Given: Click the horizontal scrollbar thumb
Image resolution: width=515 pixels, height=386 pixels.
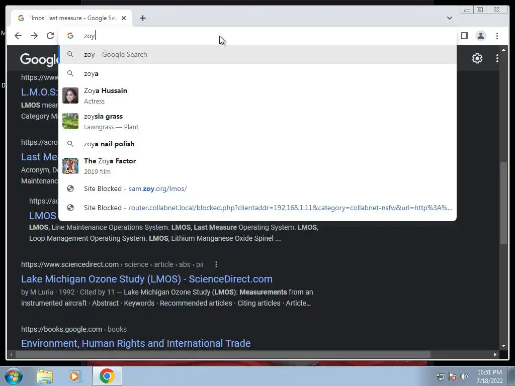Looking at the screenshot, I should pos(223,354).
